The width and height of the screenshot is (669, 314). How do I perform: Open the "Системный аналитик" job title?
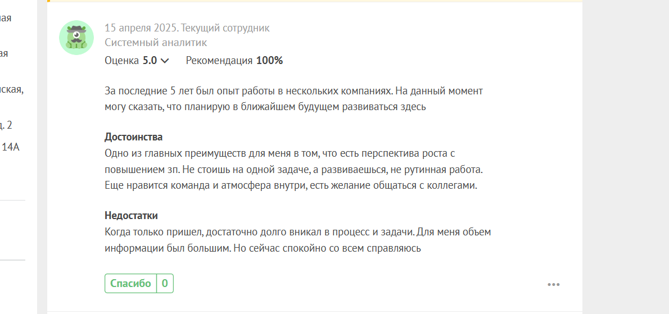[x=156, y=43]
